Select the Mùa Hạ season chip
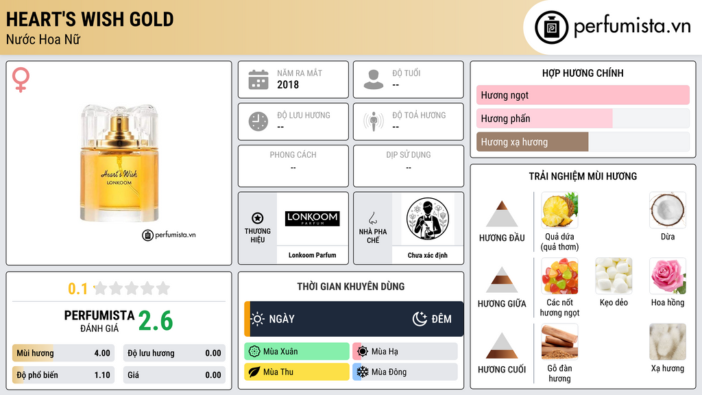Image resolution: width=702 pixels, height=395 pixels. (x=405, y=352)
